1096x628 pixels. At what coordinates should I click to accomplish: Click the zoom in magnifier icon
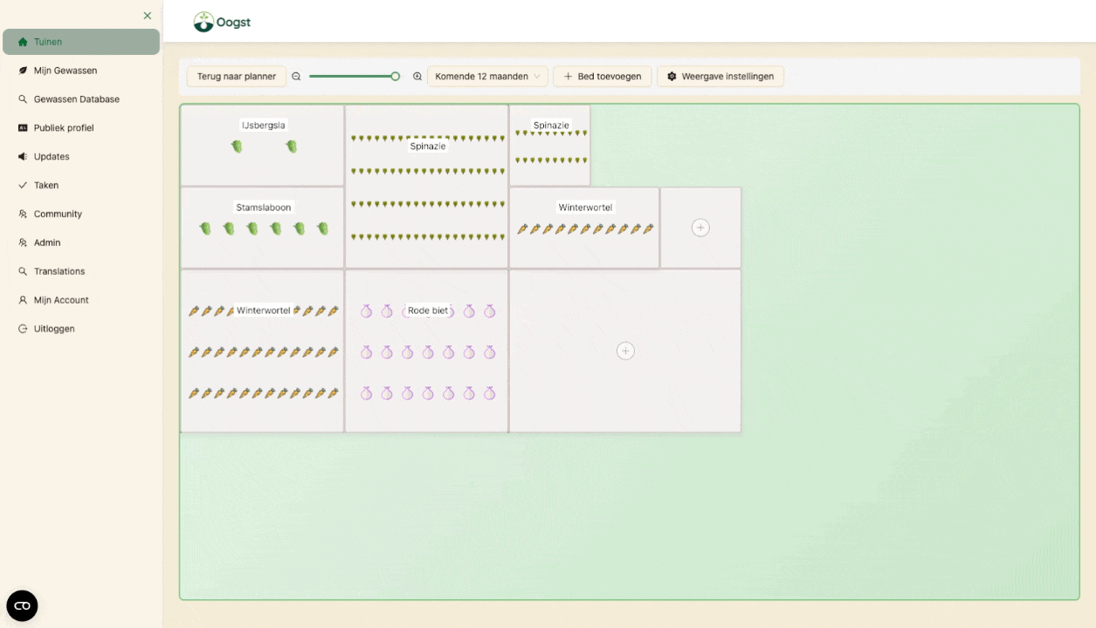(417, 77)
